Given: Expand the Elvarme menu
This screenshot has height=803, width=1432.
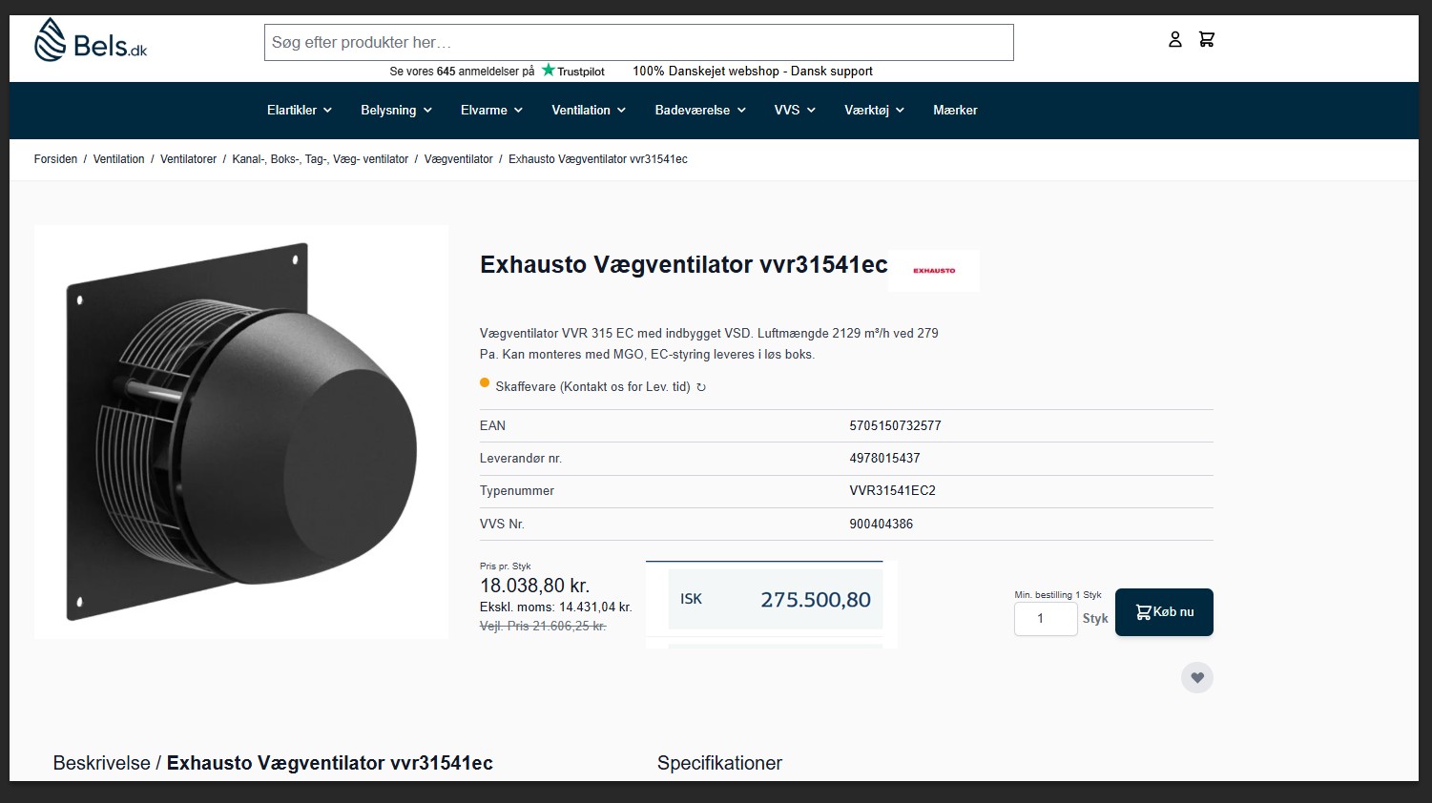Looking at the screenshot, I should click(492, 110).
